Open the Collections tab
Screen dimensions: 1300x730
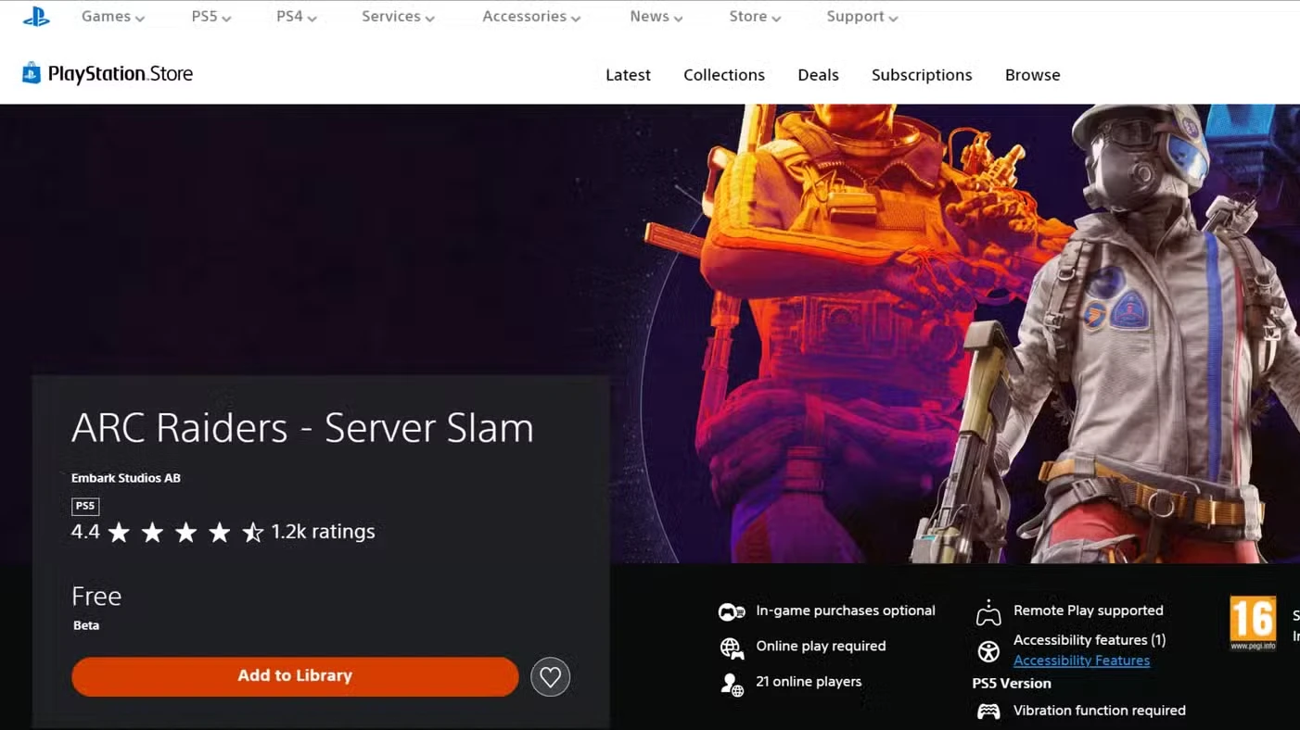(x=724, y=75)
